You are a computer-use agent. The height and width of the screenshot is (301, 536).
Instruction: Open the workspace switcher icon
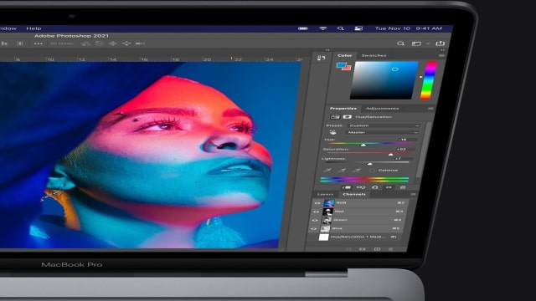click(416, 43)
